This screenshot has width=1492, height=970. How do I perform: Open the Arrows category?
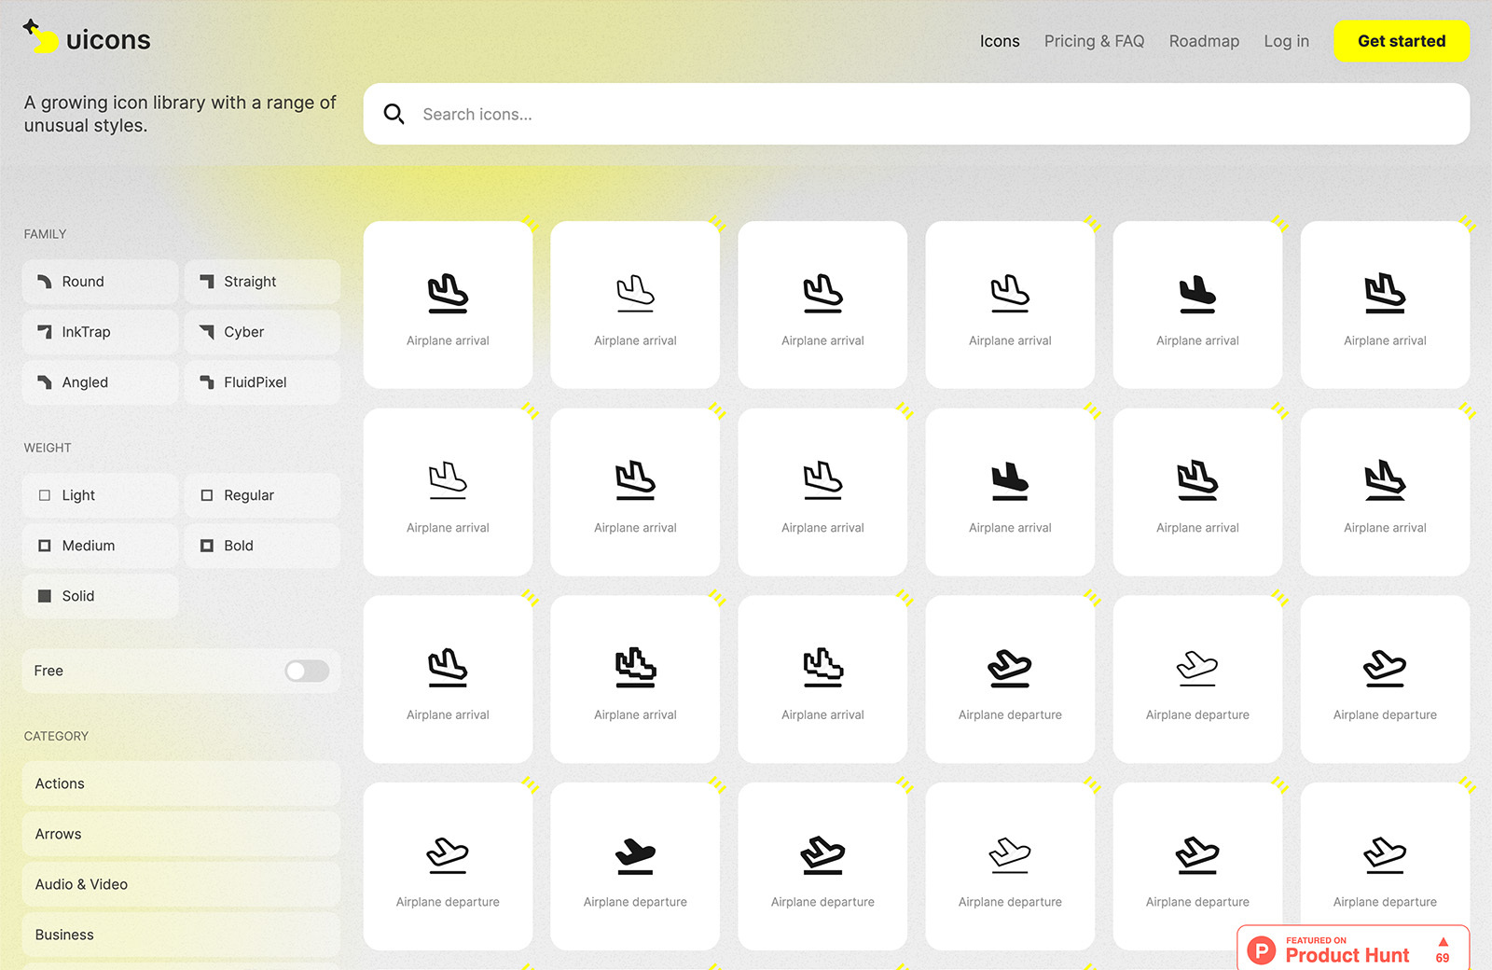pyautogui.click(x=181, y=834)
